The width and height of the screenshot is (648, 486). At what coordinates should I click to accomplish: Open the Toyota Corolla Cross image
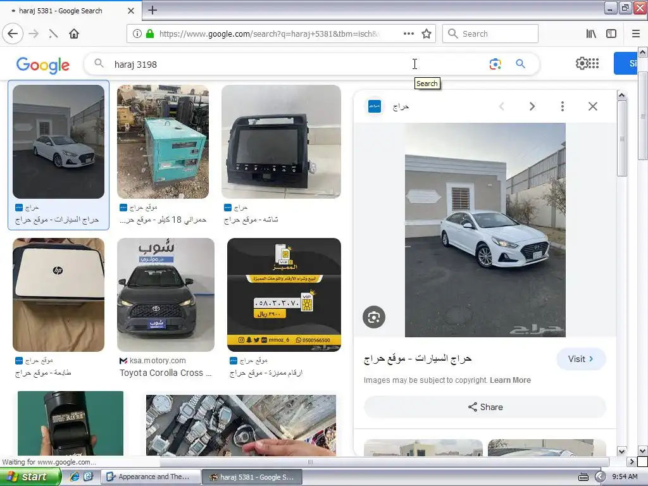click(x=166, y=295)
